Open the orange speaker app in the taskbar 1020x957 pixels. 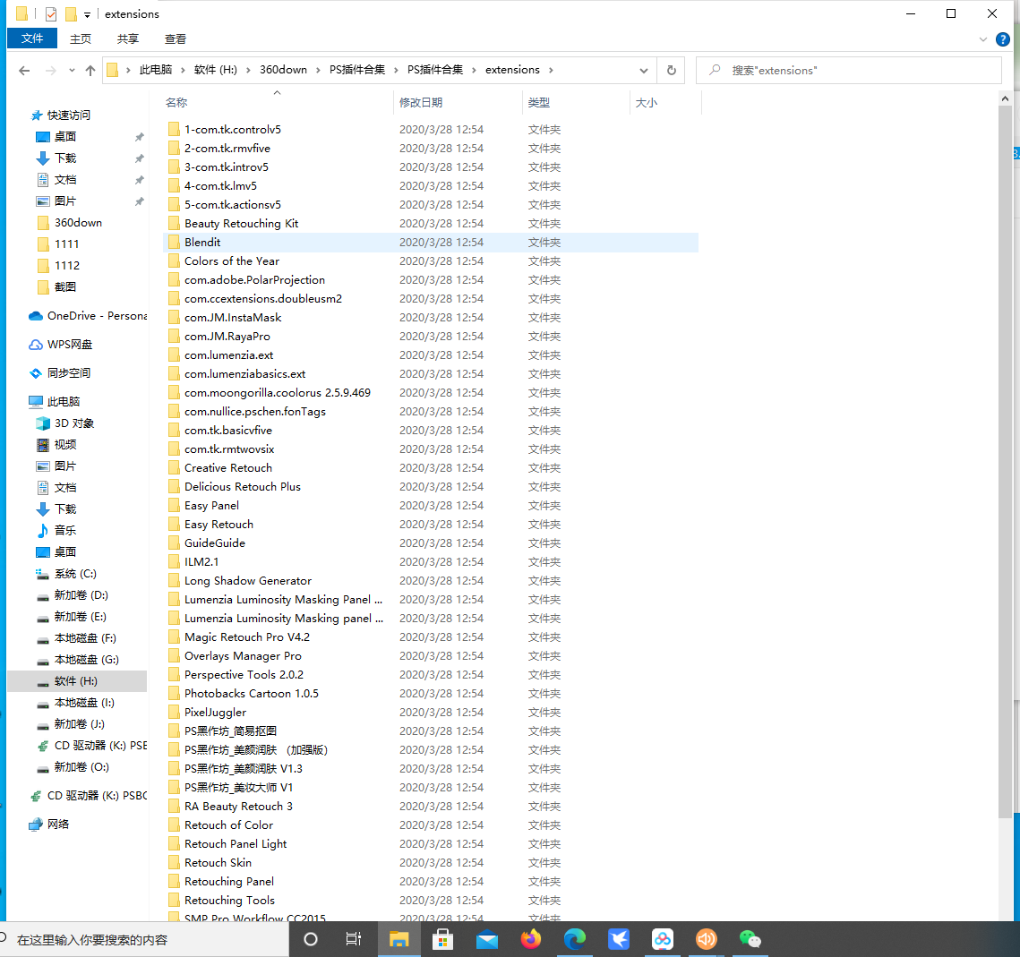tap(707, 939)
